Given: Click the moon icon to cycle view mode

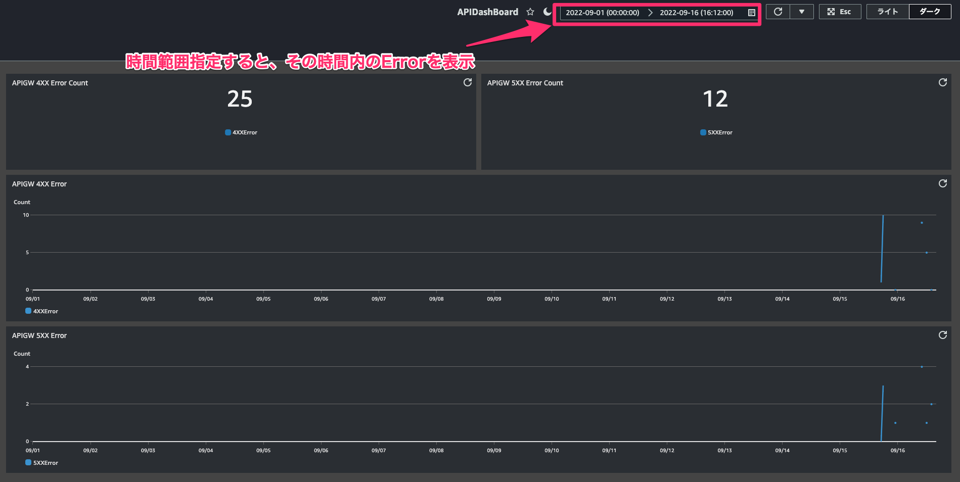Looking at the screenshot, I should [547, 11].
